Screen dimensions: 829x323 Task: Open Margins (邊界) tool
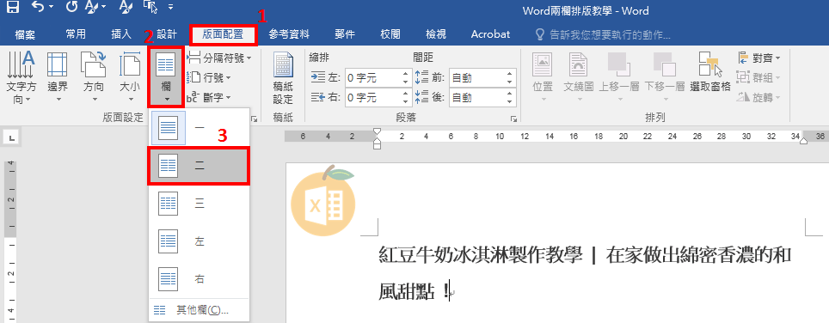(58, 77)
